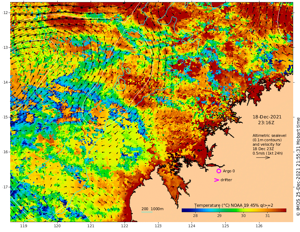Click the 'drifter' legend label
The height and width of the screenshot is (232, 300).
coord(226,180)
